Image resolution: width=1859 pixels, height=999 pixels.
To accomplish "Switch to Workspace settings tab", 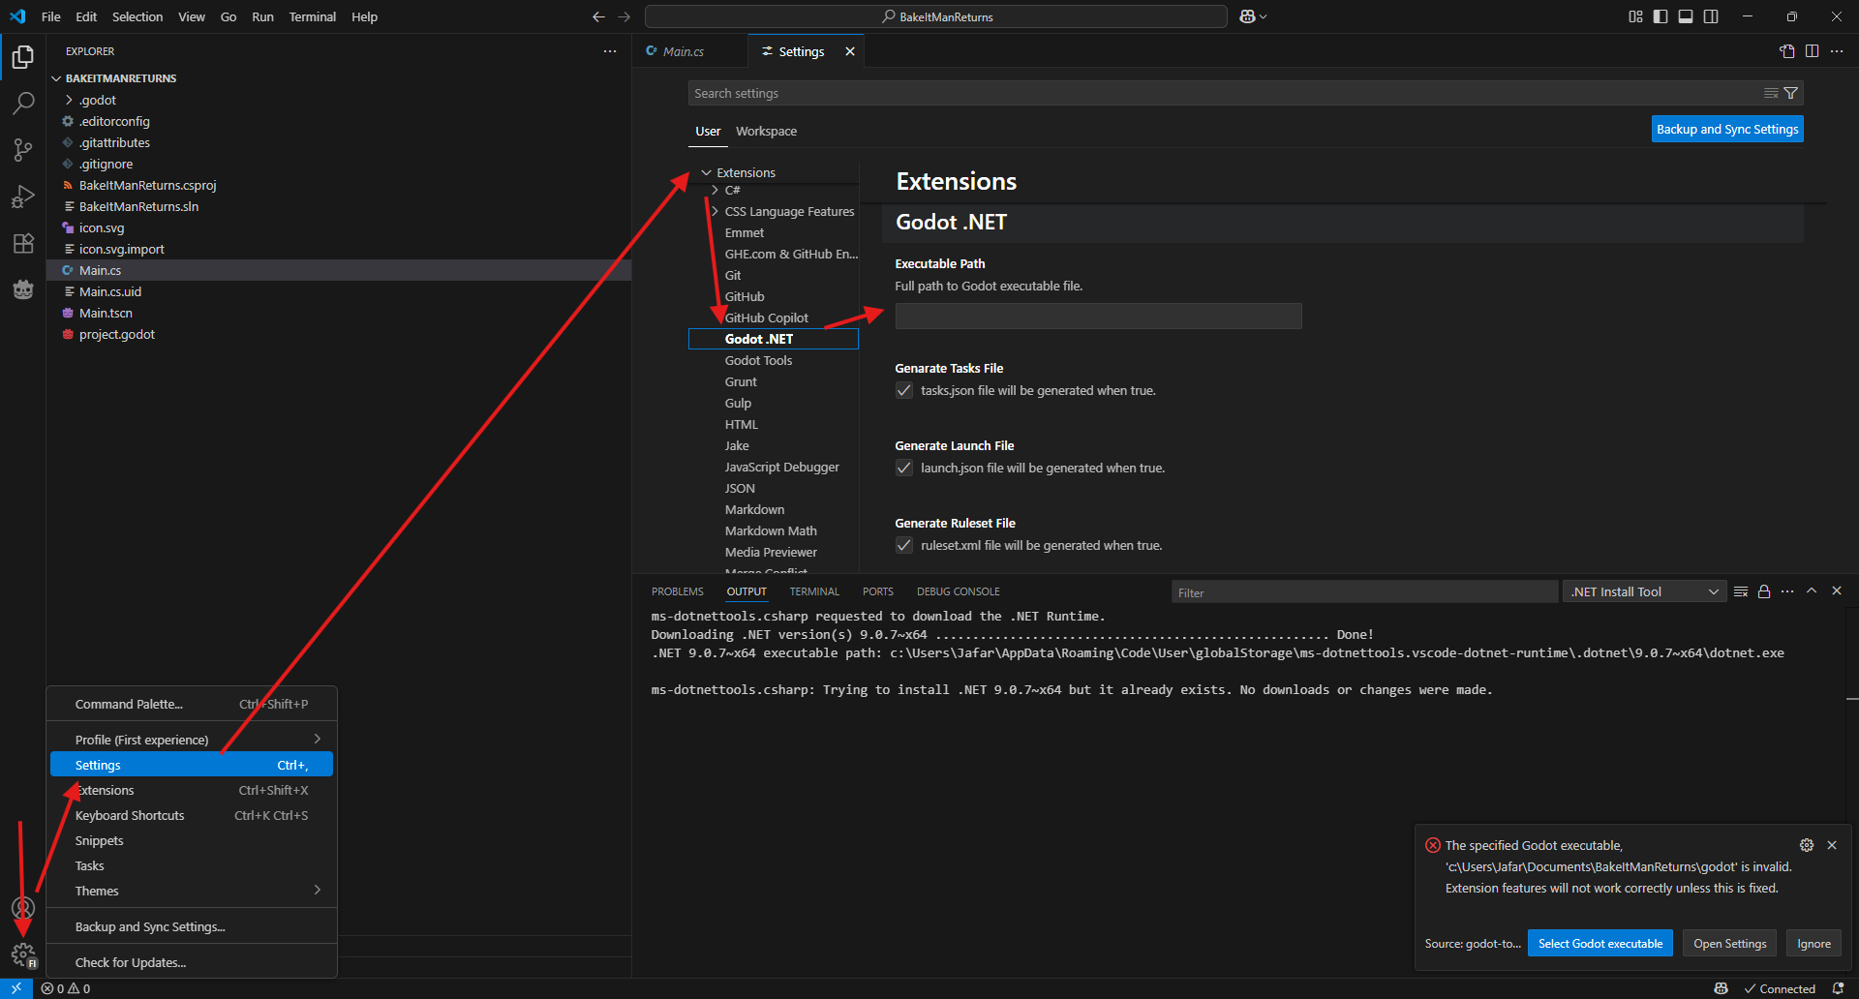I will (766, 131).
